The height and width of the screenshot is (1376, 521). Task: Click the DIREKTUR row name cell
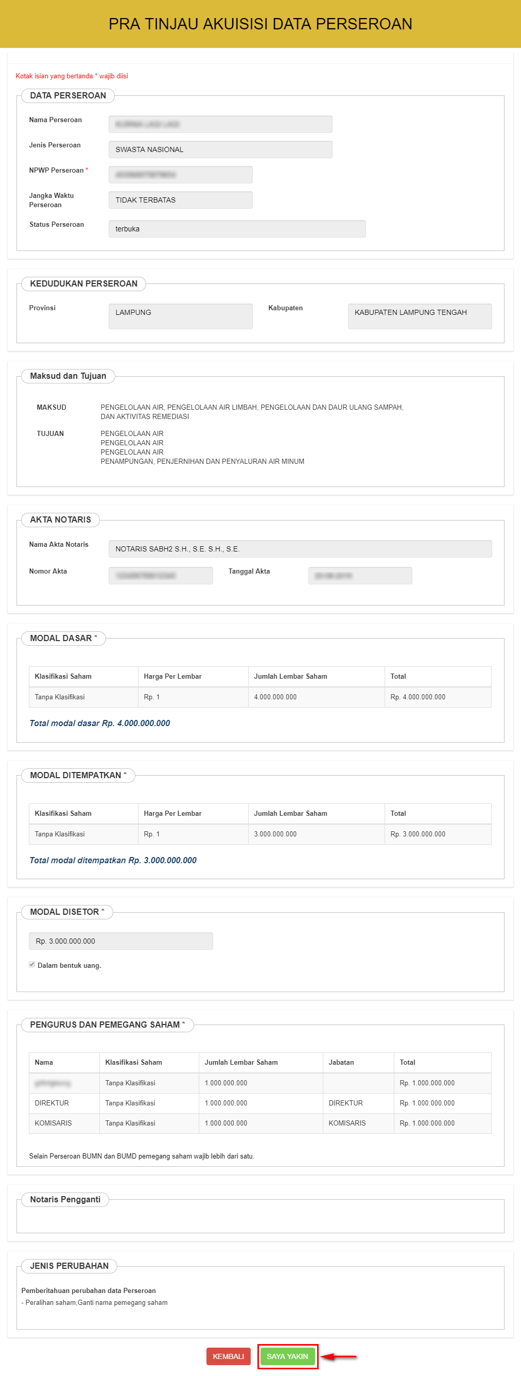click(52, 1103)
